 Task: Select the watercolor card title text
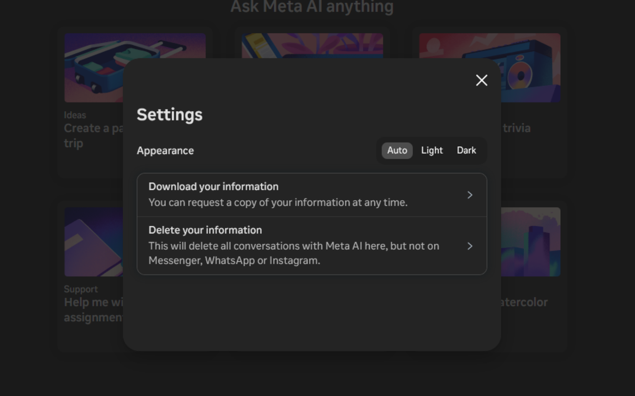point(524,302)
